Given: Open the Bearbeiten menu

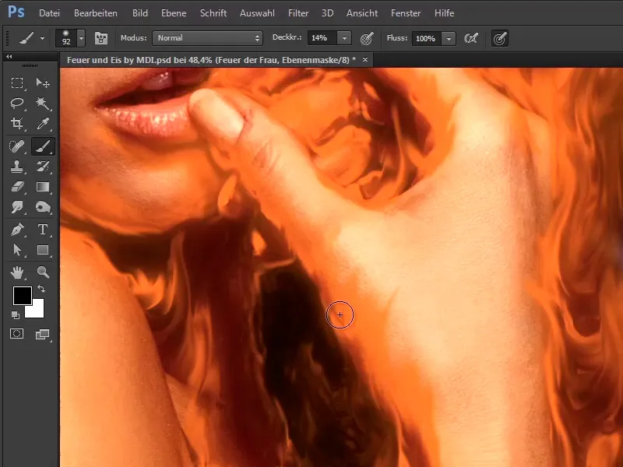Looking at the screenshot, I should (96, 13).
